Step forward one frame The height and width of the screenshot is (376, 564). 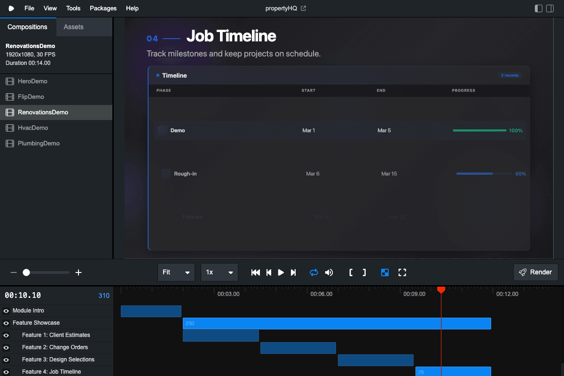[x=293, y=272]
